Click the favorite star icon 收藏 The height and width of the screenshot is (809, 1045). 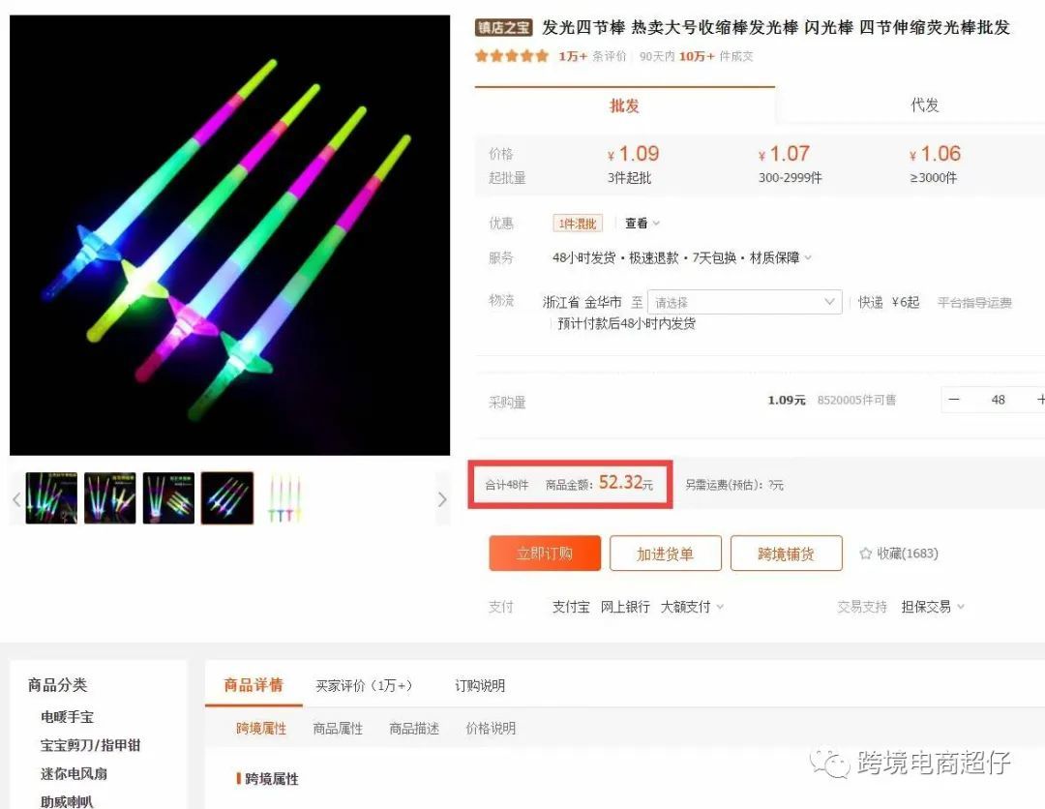point(866,554)
